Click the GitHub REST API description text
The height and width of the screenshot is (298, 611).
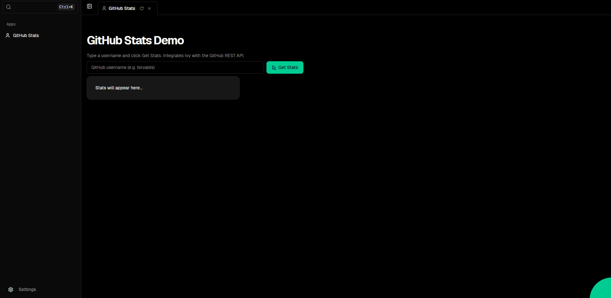tap(165, 55)
